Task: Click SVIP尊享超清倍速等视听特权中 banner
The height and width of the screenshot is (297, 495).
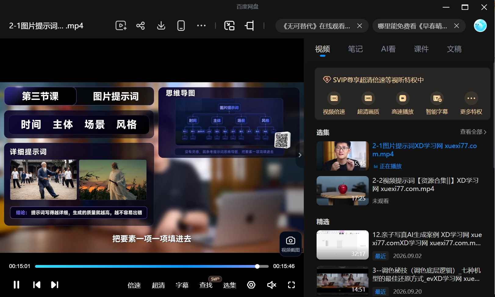Action: pos(373,80)
